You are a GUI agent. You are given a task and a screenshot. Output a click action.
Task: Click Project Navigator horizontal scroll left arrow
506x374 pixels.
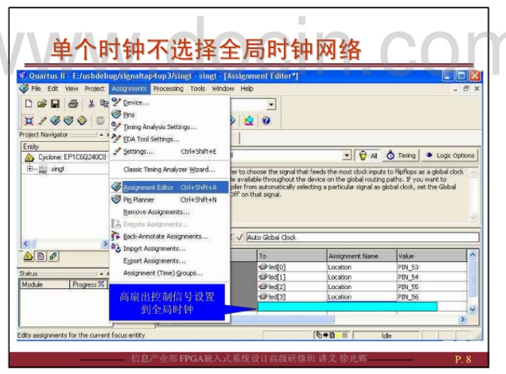coord(26,243)
